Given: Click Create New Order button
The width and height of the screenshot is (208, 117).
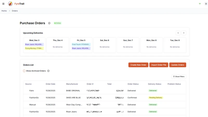Looking at the screenshot, I should coord(138,65).
